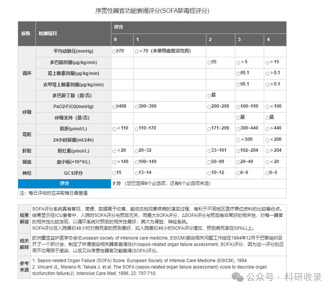The height and width of the screenshot is (290, 332).
Task: Choose dopamine dose >5 radio button
Action: click(x=238, y=63)
